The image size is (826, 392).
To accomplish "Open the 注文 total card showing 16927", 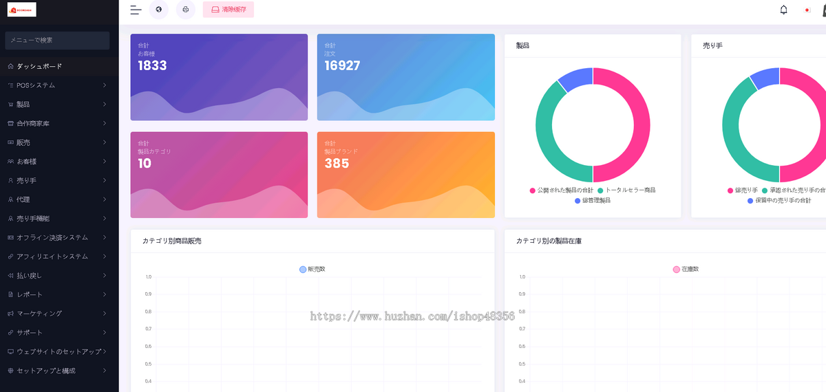I will click(406, 77).
